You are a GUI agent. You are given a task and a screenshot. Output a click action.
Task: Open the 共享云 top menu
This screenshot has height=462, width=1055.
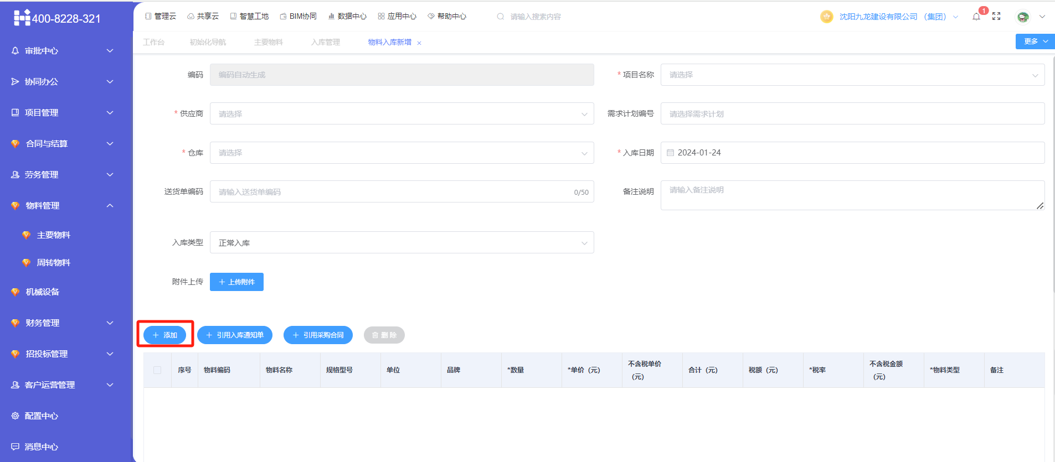203,17
